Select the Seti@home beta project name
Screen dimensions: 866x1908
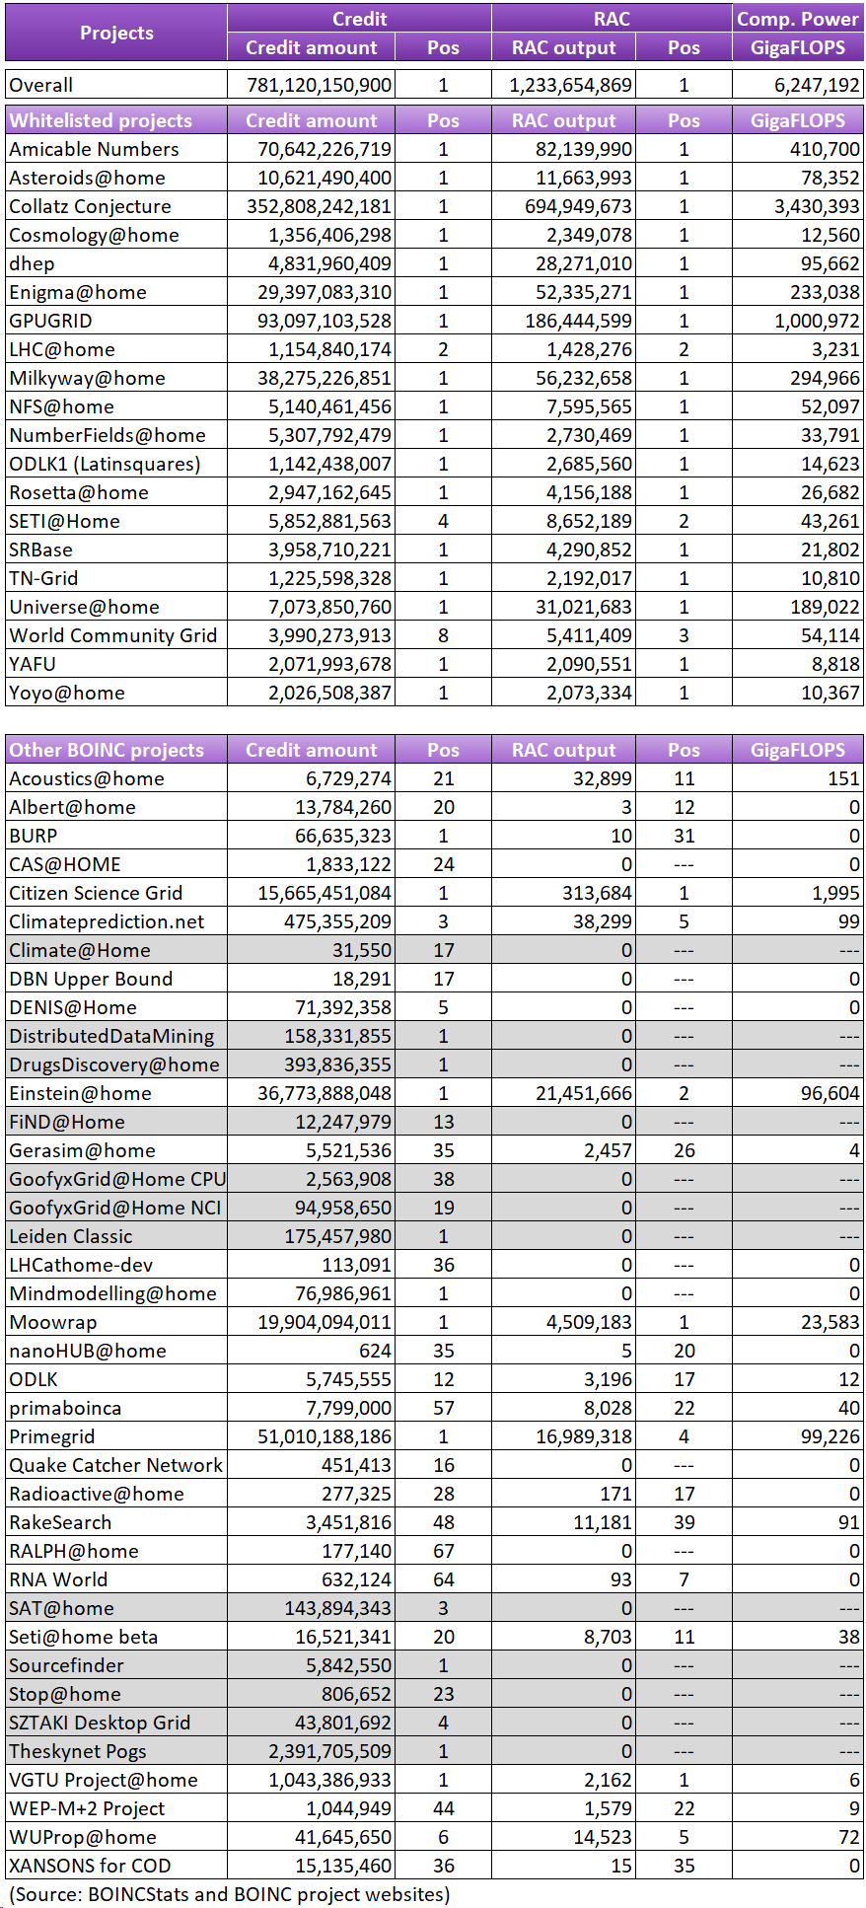pyautogui.click(x=84, y=1637)
